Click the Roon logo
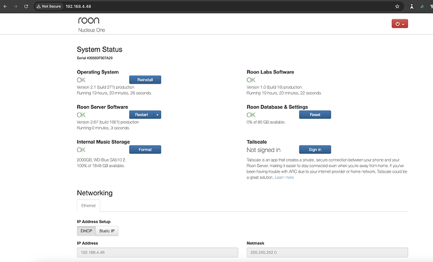 coord(88,21)
